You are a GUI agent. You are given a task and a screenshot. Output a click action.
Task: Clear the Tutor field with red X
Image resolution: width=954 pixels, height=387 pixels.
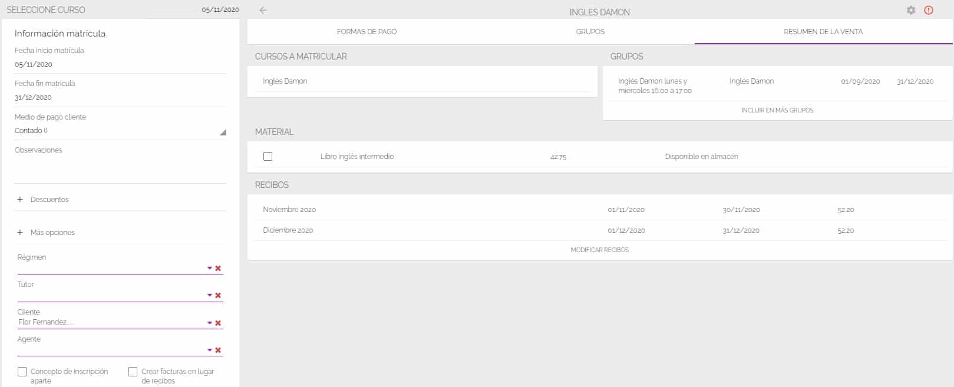point(218,295)
